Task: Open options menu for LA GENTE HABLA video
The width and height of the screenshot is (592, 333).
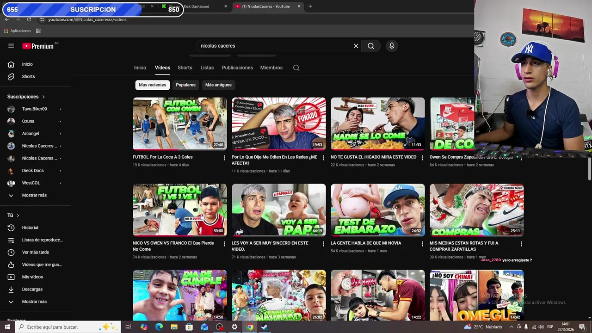Action: point(422,244)
